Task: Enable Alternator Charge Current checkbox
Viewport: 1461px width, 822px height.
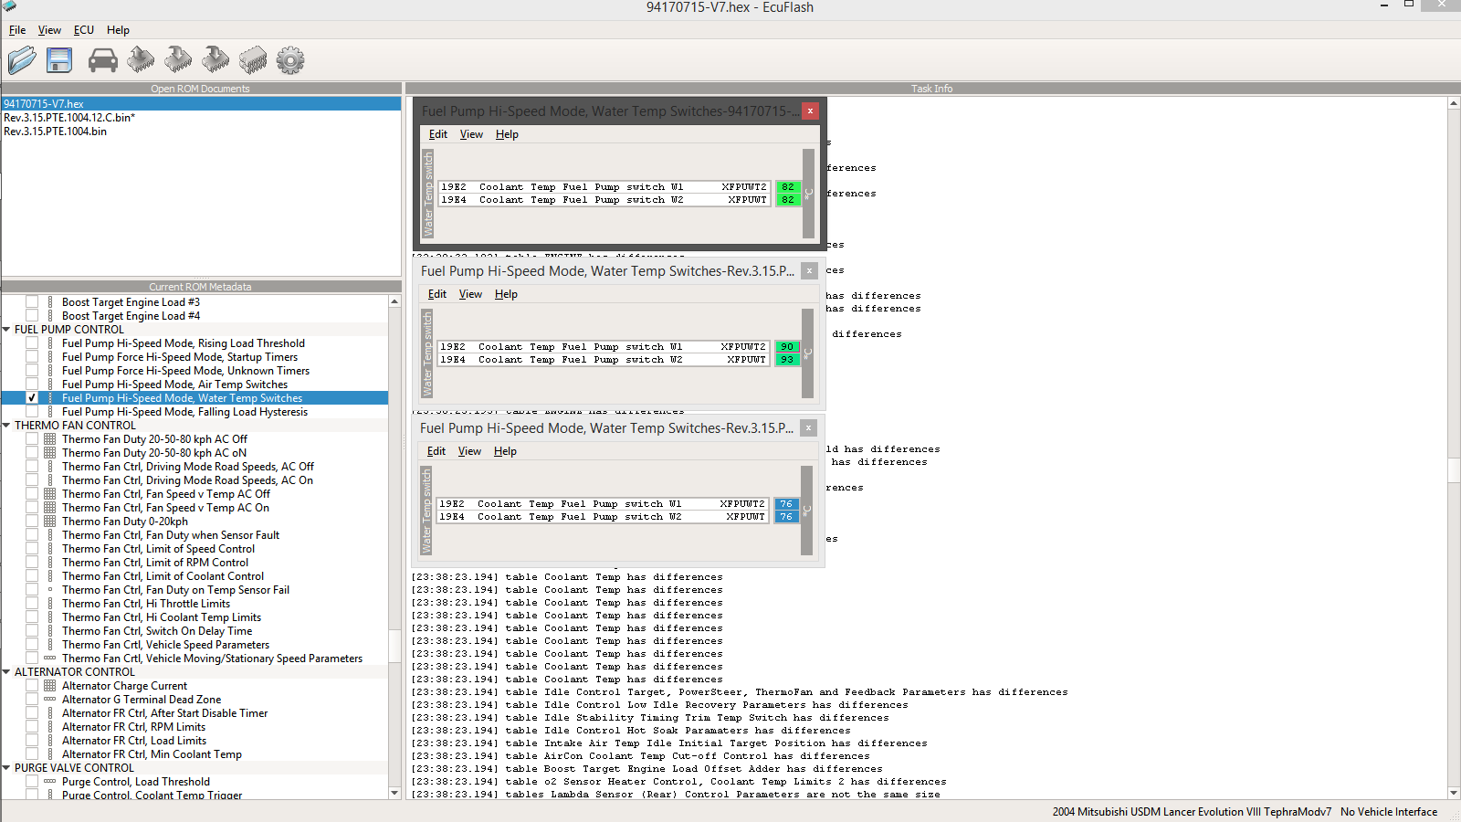Action: tap(32, 686)
